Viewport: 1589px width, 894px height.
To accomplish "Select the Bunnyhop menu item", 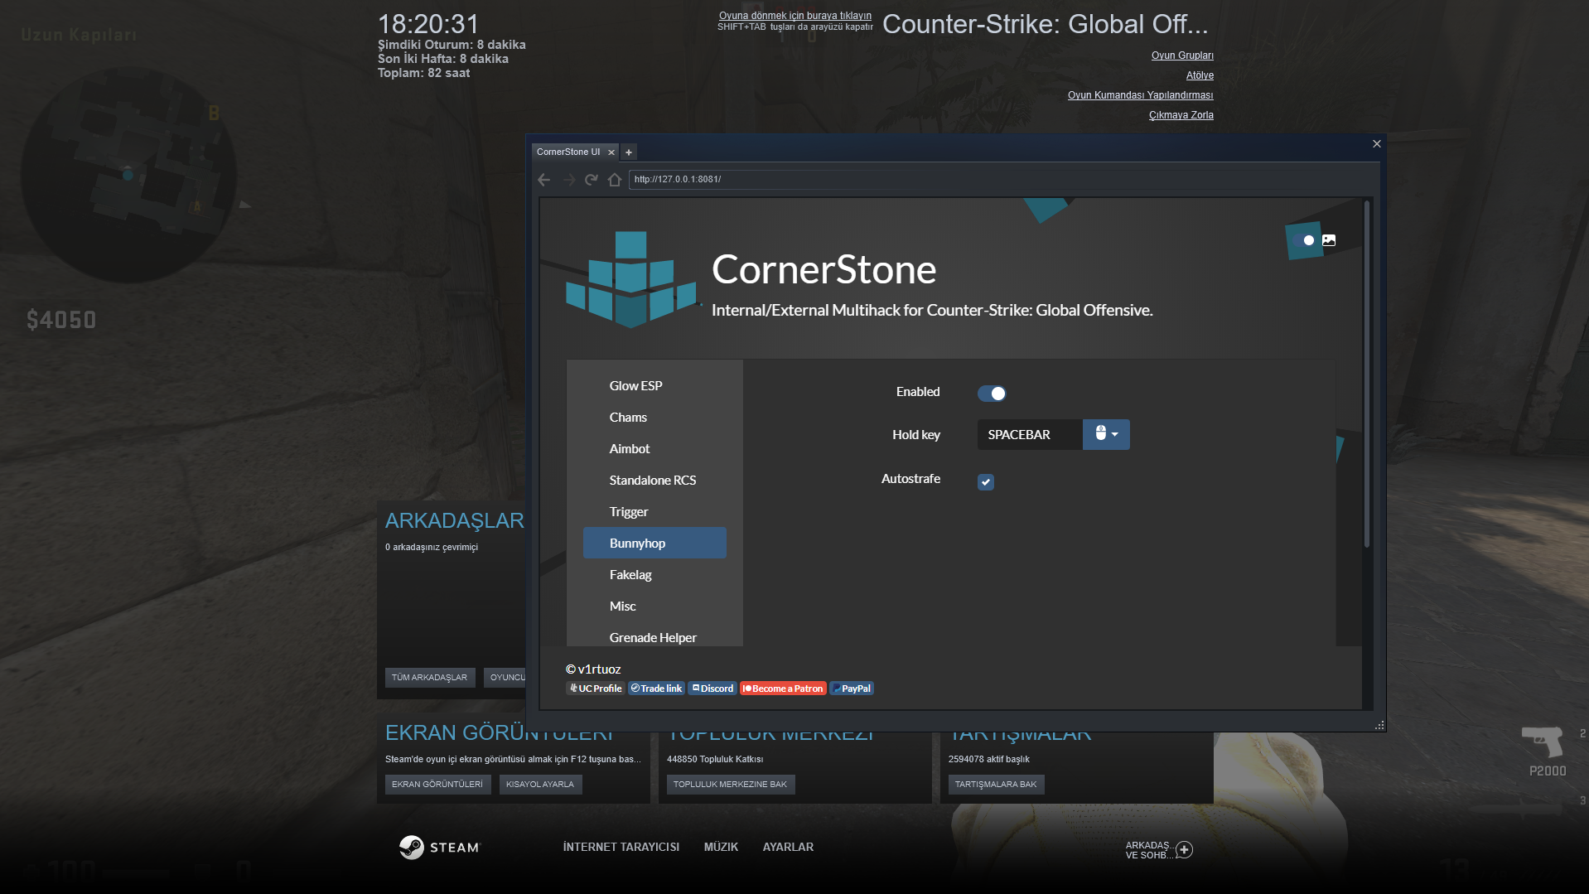I will 654,544.
